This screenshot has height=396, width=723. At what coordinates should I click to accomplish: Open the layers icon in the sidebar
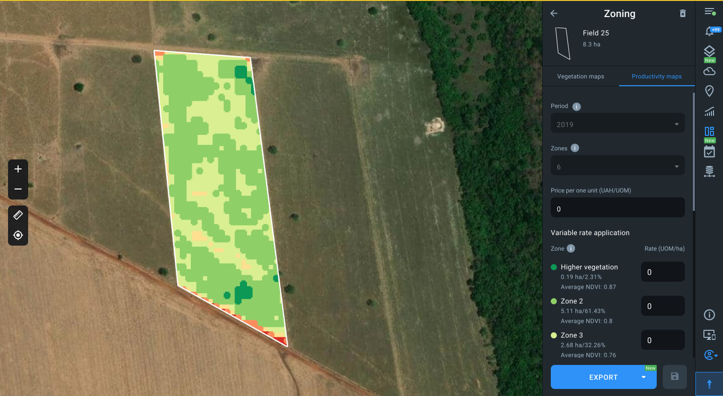click(709, 51)
